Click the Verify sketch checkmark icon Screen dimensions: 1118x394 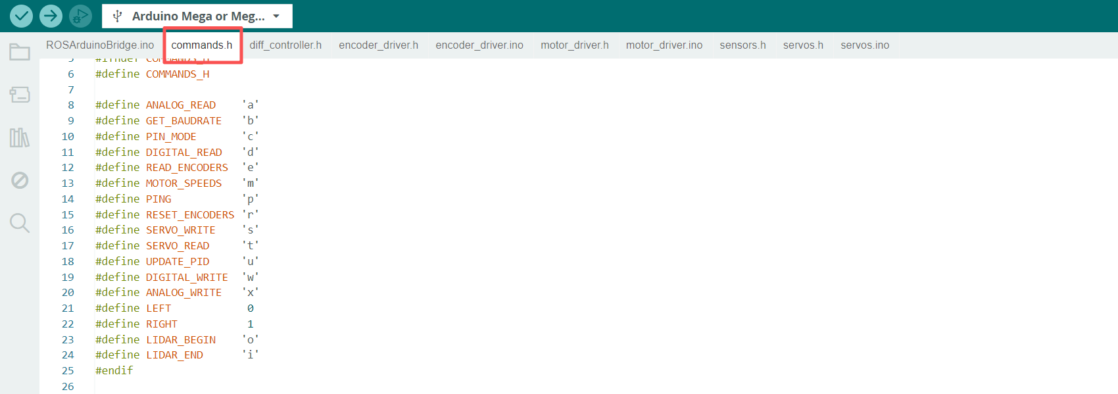[x=21, y=16]
